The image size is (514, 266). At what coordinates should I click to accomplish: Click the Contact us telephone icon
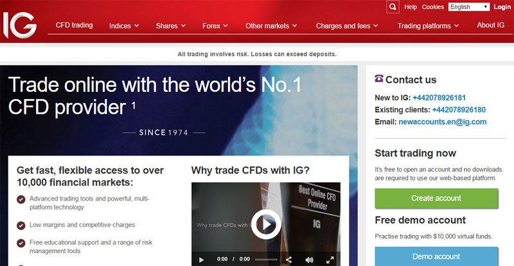[x=379, y=79]
